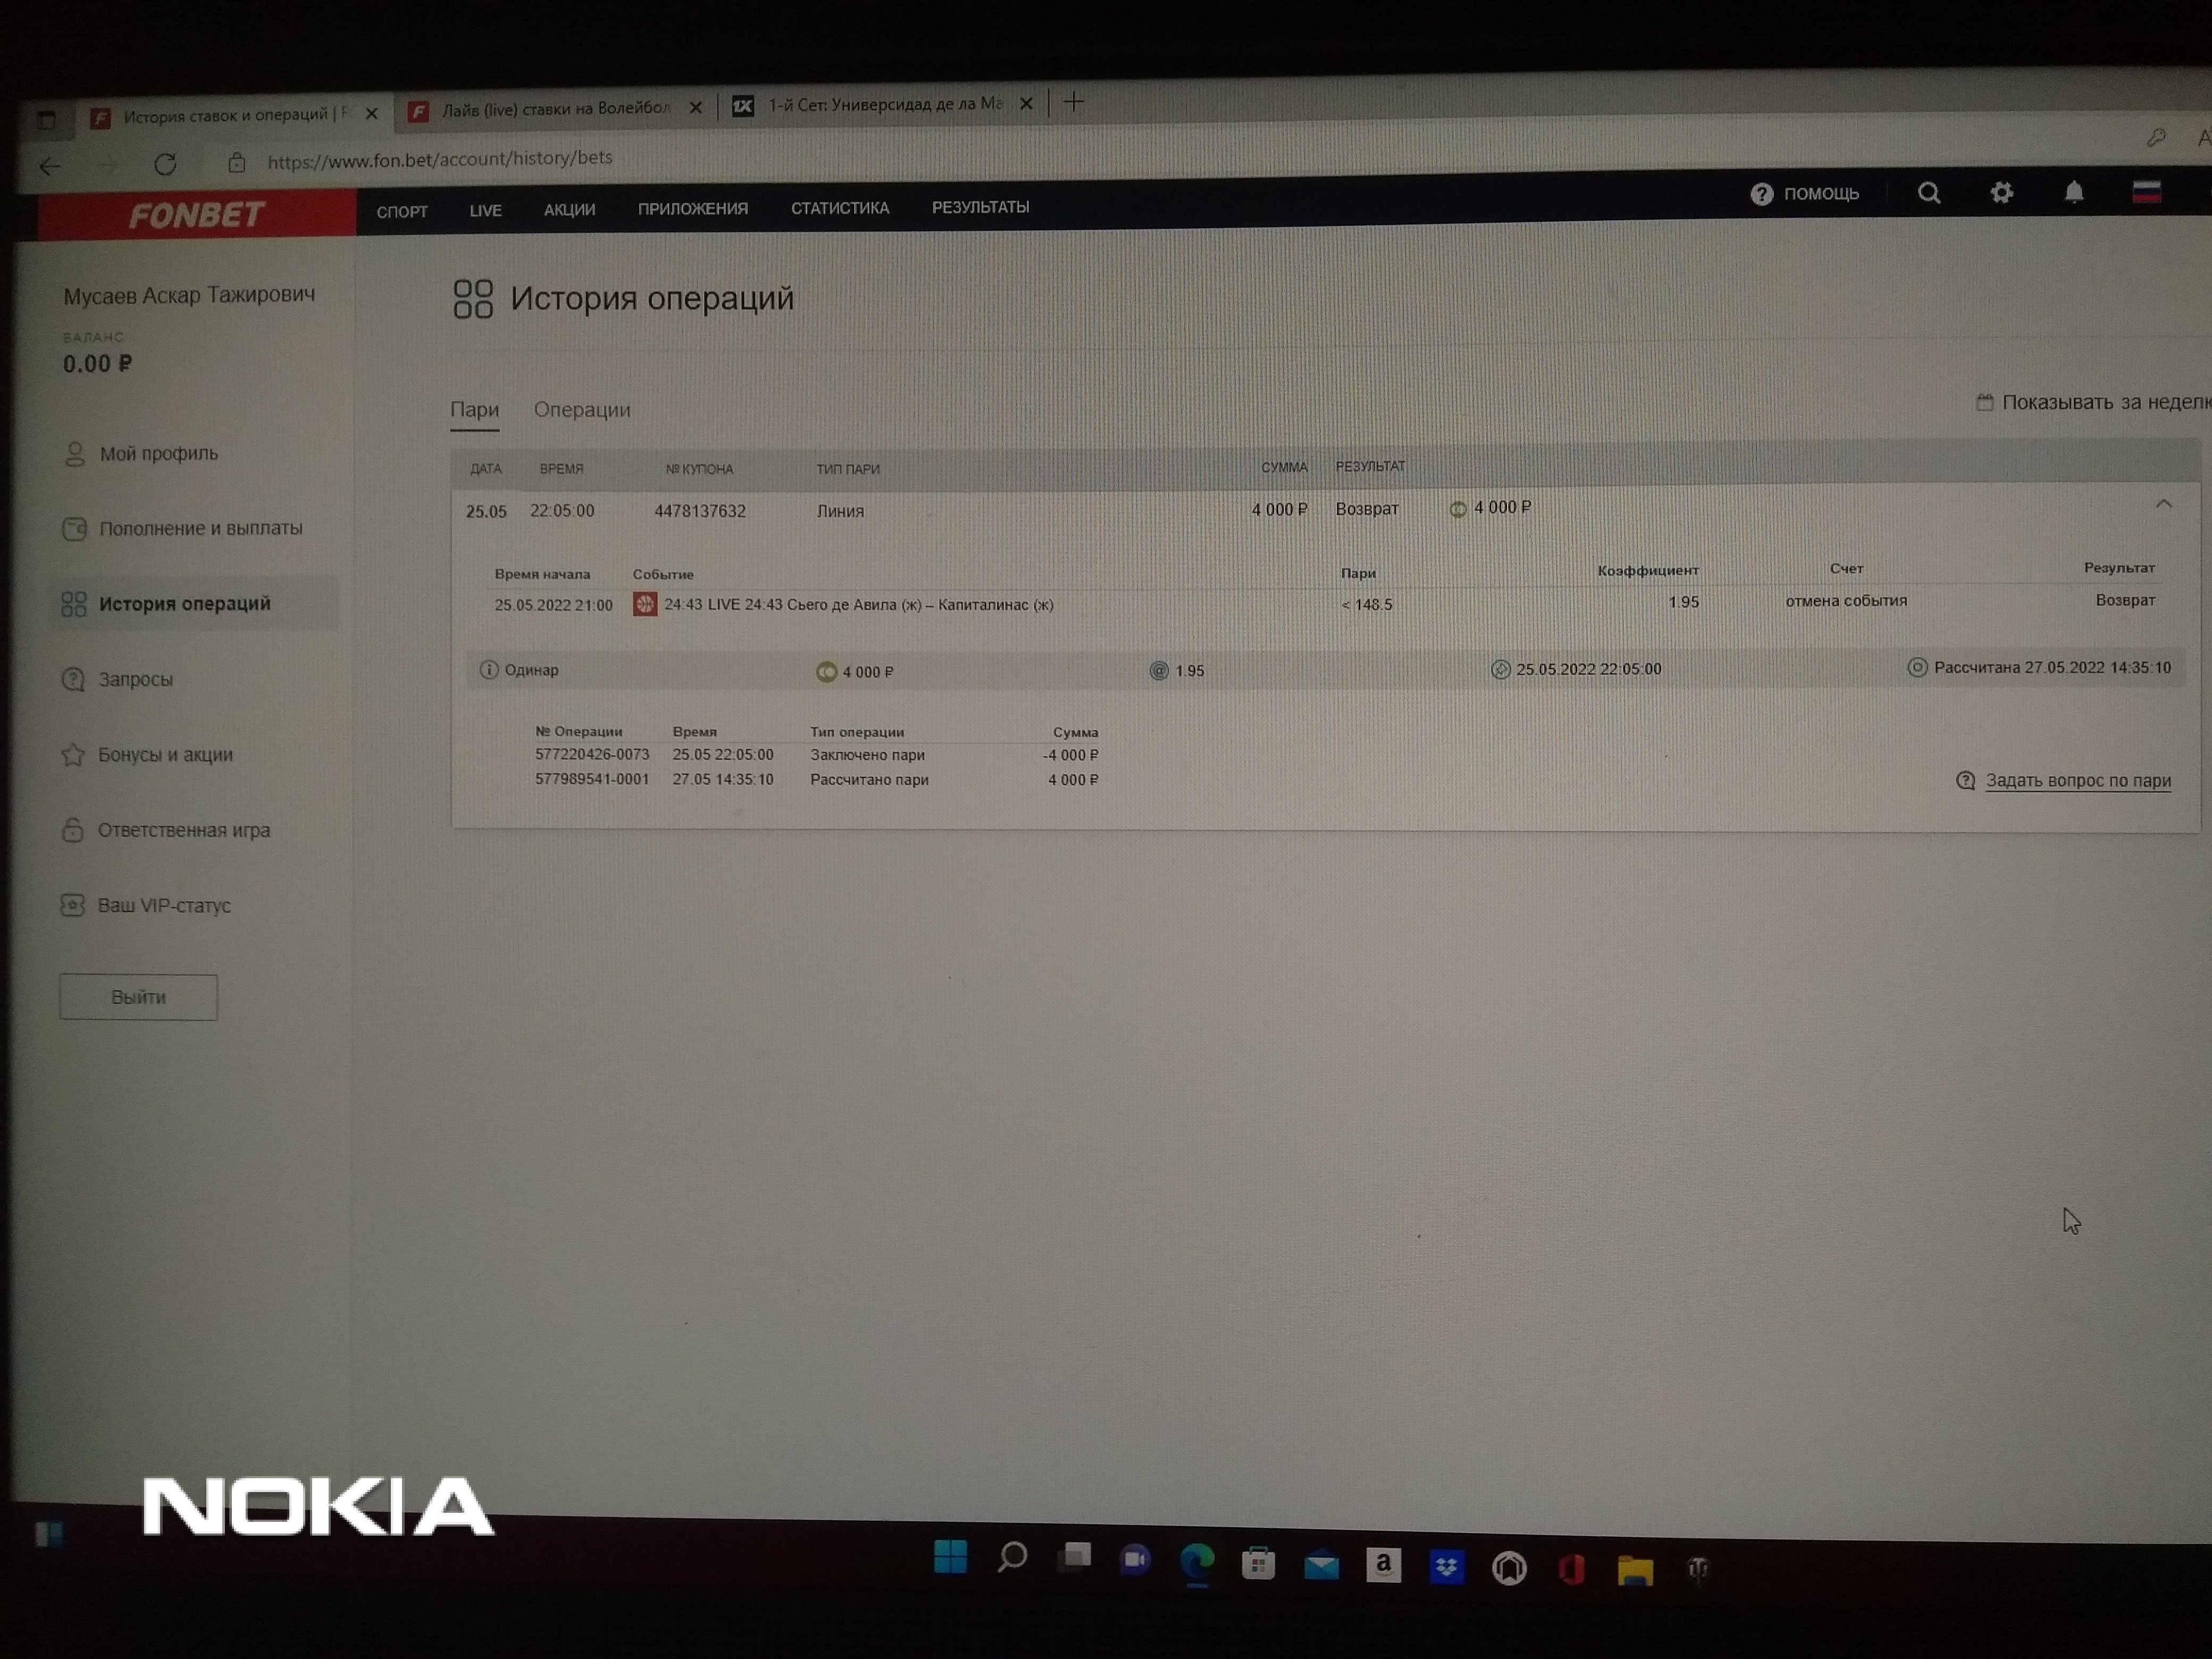
Task: Open the РЕЗУЛЬТАТЫ menu item
Action: (980, 207)
